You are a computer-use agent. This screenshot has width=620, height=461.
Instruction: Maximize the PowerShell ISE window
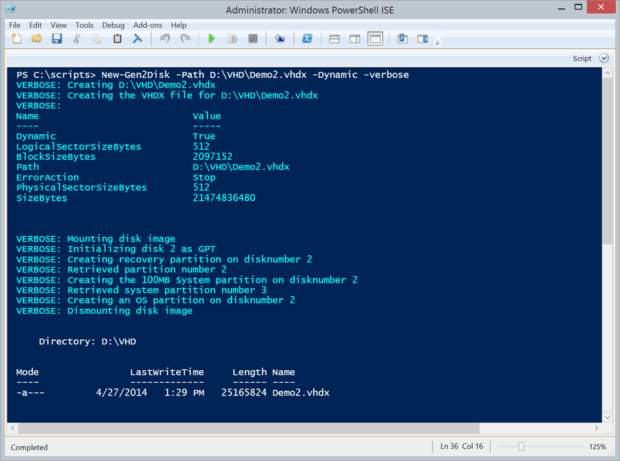coord(578,8)
